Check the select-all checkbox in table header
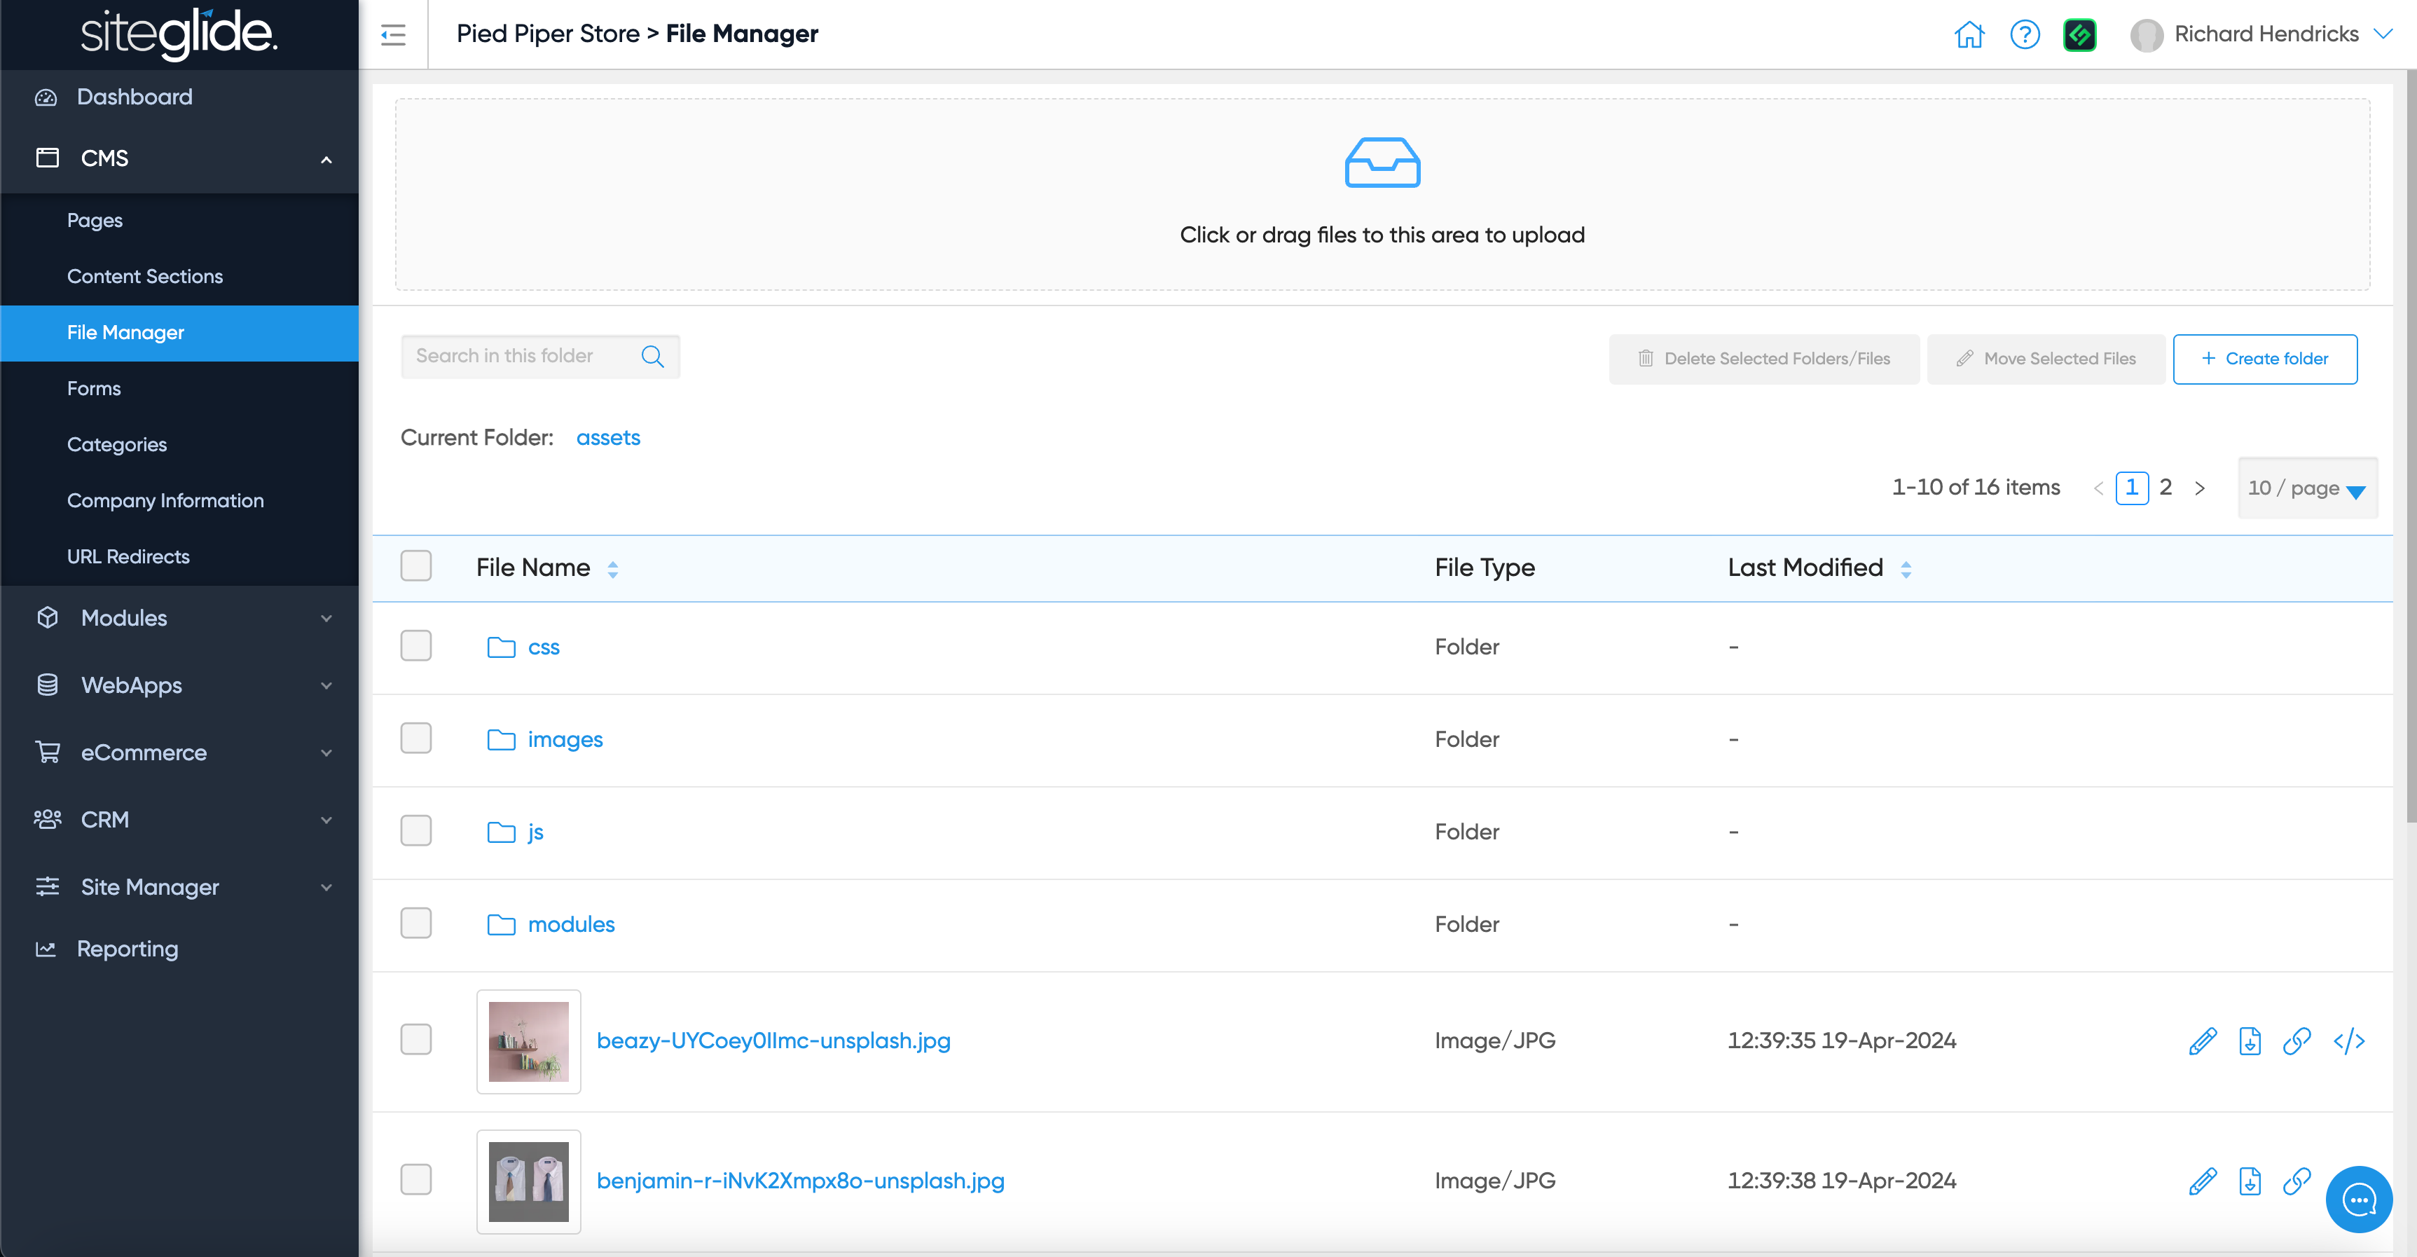Screen dimensions: 2417x1257 coord(415,567)
